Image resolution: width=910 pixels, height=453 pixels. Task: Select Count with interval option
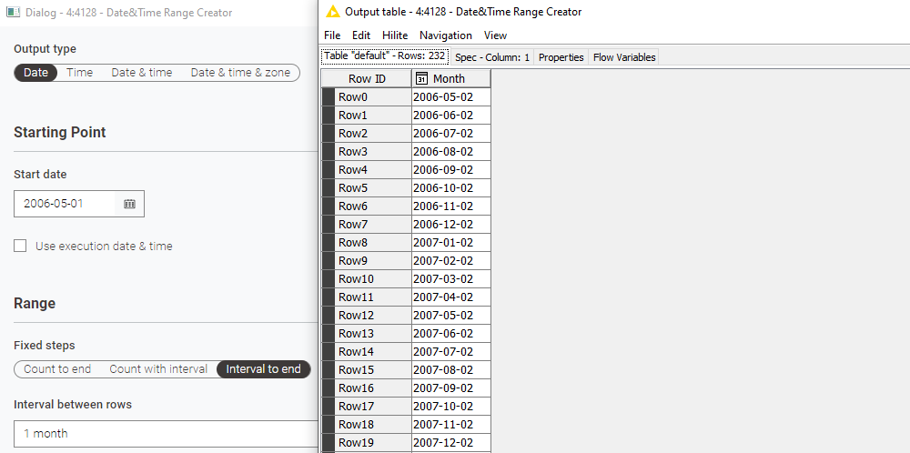(x=158, y=369)
